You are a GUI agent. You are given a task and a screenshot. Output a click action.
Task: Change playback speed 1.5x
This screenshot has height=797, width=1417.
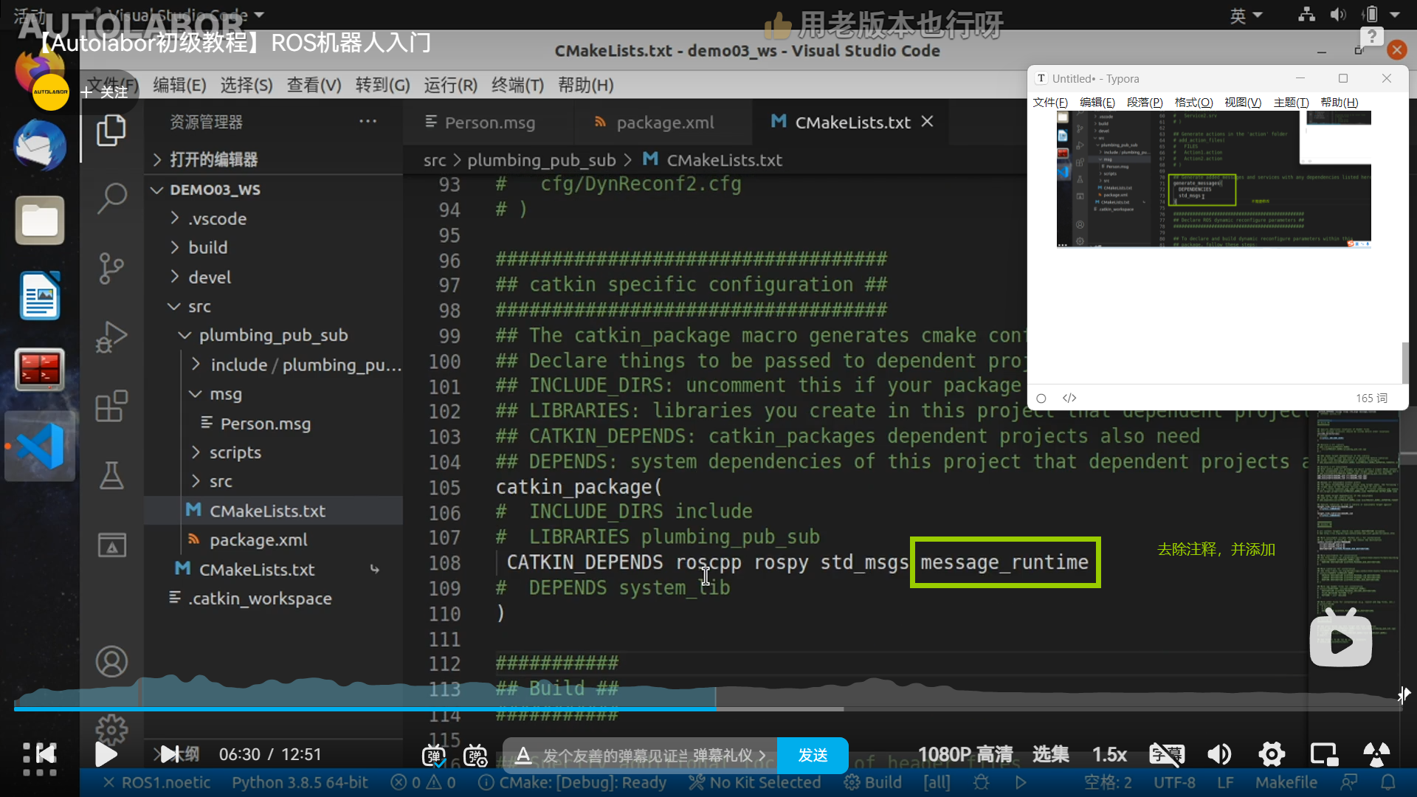(1109, 754)
